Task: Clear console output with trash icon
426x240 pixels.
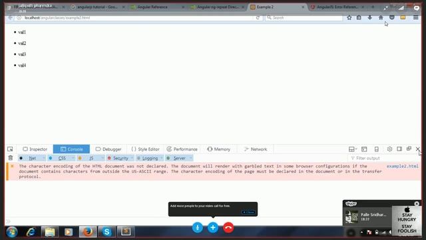Action: click(11, 158)
